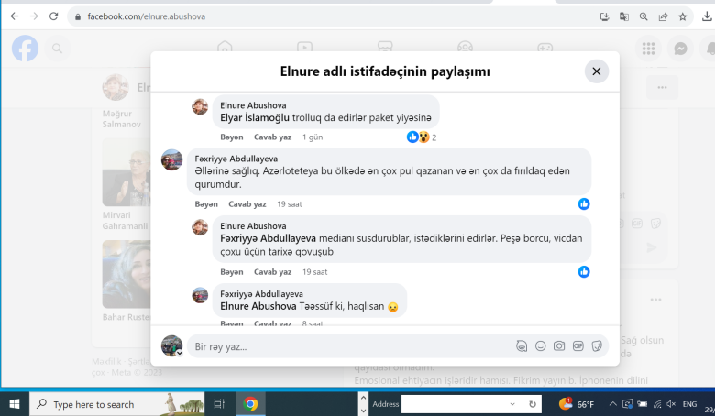Click the translate page icon in address bar

click(x=624, y=16)
